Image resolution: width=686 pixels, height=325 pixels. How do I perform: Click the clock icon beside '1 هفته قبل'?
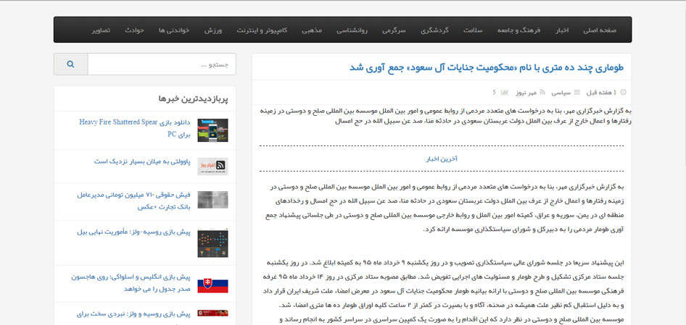point(624,93)
